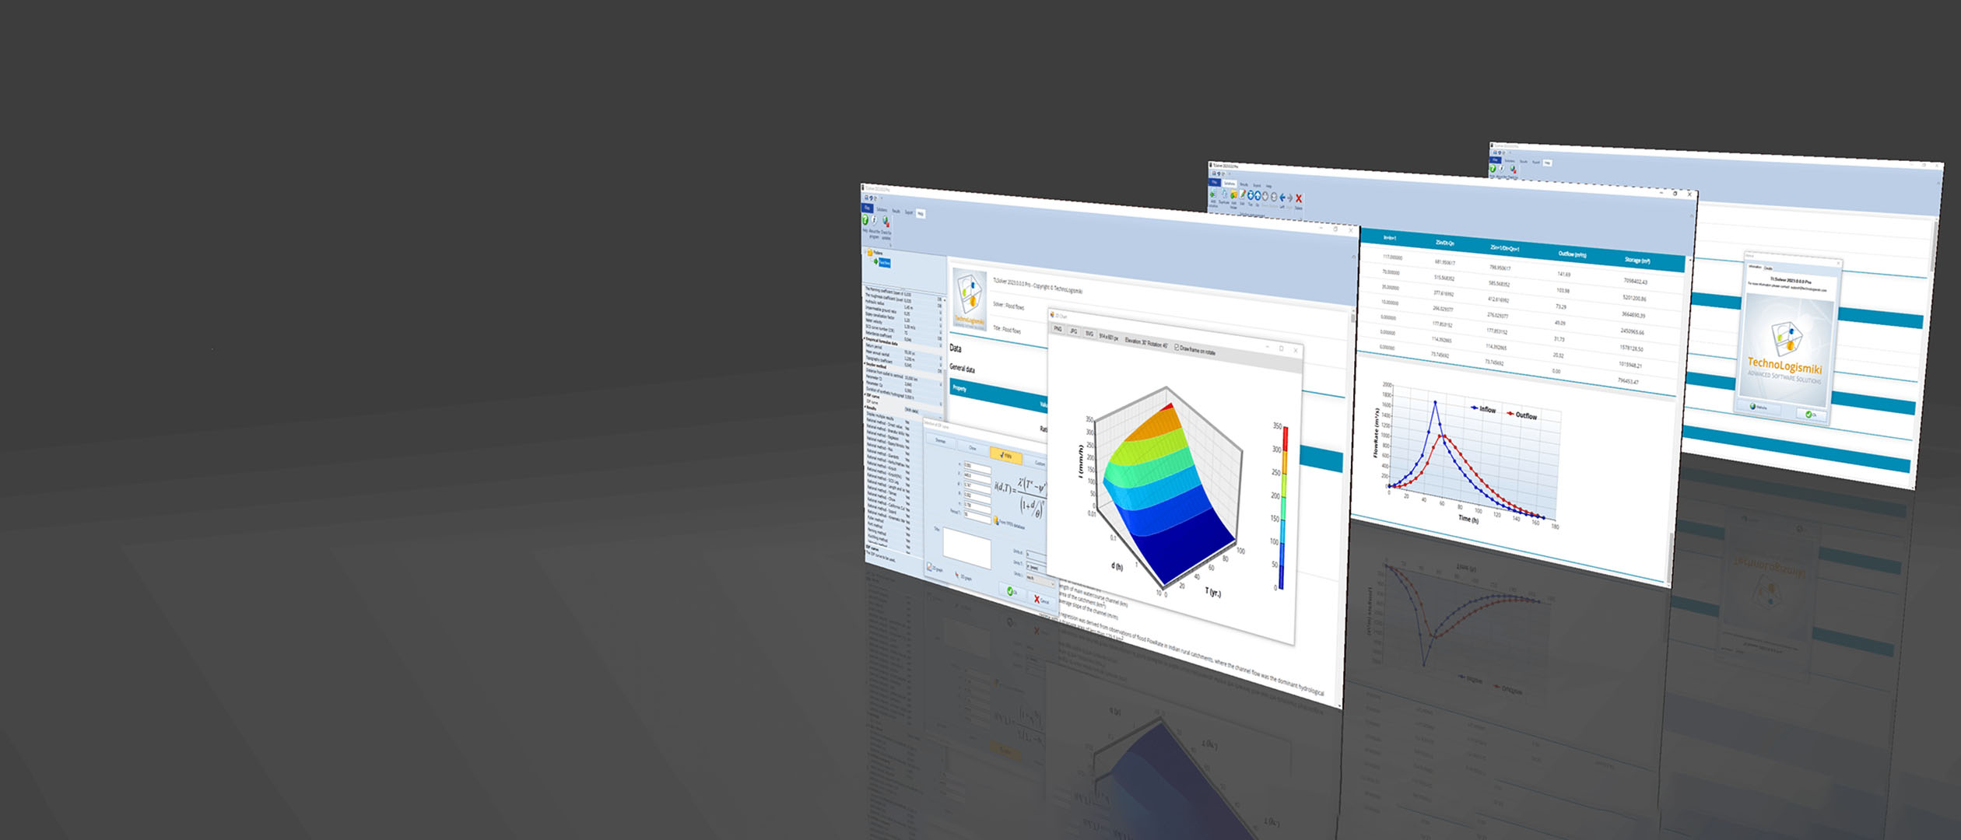Switch to the Help tab in the middle window
Viewport: 1961px width, 840px height.
[x=1268, y=186]
